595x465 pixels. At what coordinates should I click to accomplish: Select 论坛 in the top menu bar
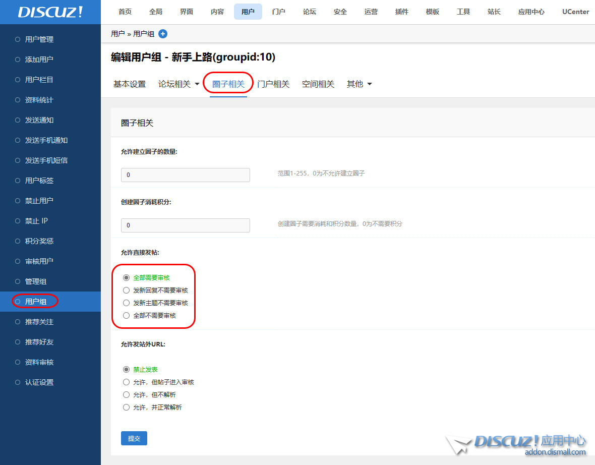[x=310, y=12]
